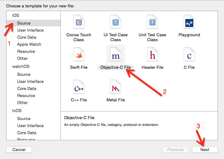Screen dimensions: 224x159
Task: Select Resource under iOS
Action: coord(26,51)
